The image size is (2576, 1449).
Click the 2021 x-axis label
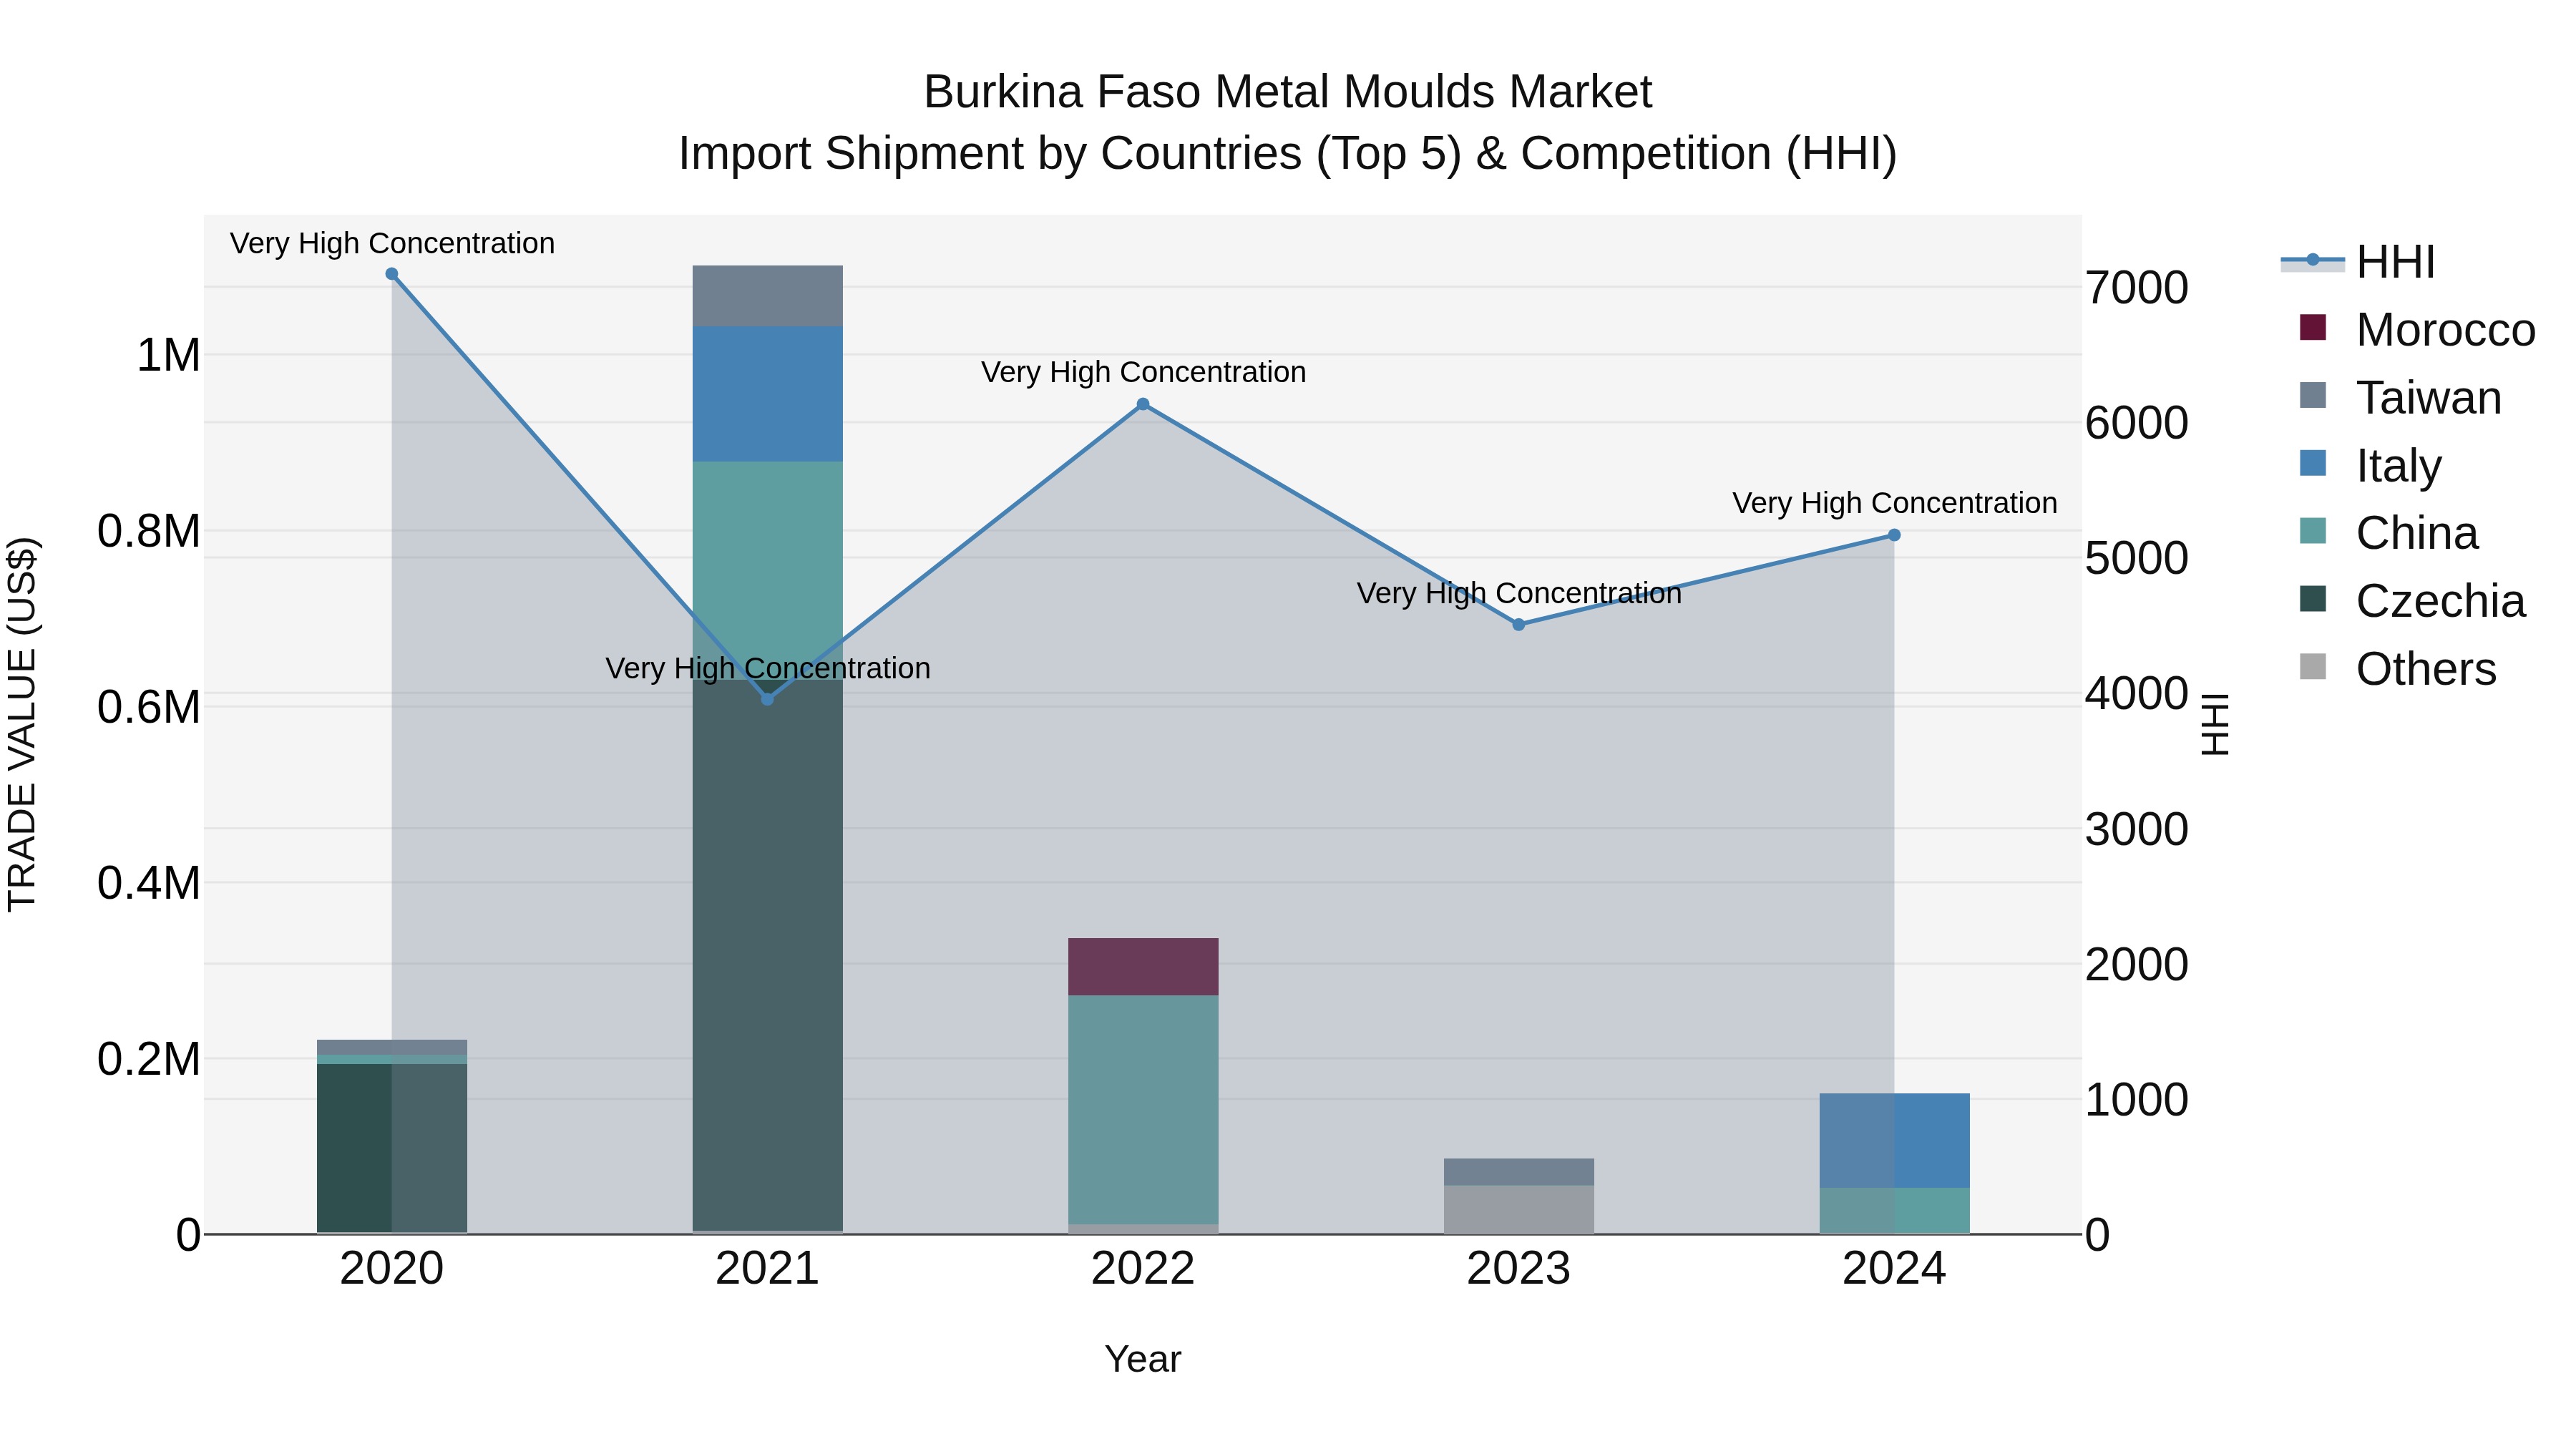768,1269
